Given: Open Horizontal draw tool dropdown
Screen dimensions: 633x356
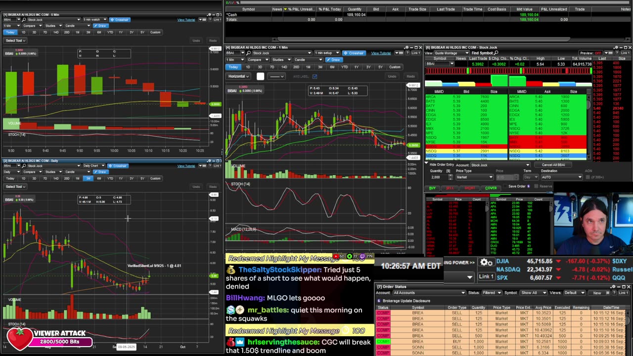Looking at the screenshot, I should (x=238, y=76).
